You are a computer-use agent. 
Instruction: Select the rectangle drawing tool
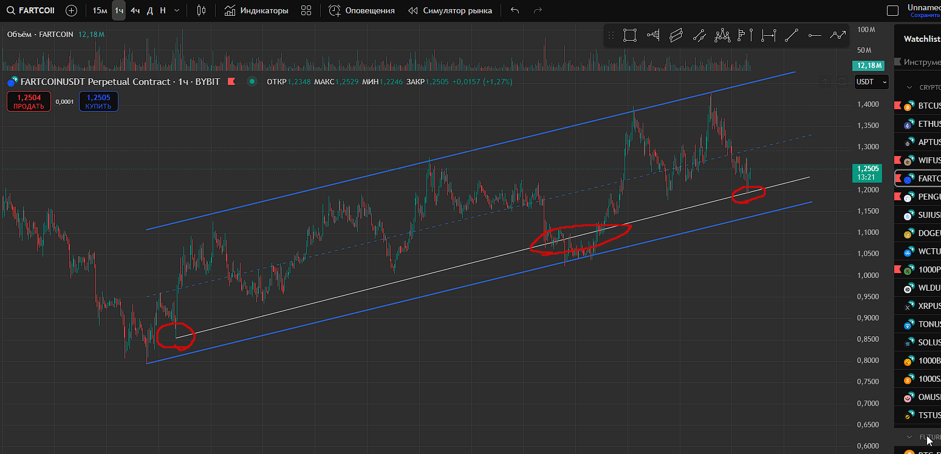[630, 36]
